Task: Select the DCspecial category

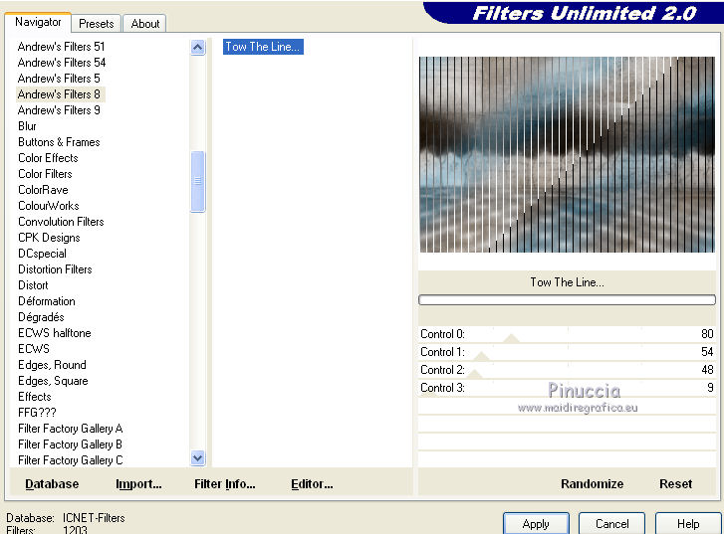Action: pyautogui.click(x=42, y=254)
